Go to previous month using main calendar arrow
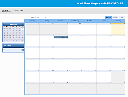 (25, 17)
